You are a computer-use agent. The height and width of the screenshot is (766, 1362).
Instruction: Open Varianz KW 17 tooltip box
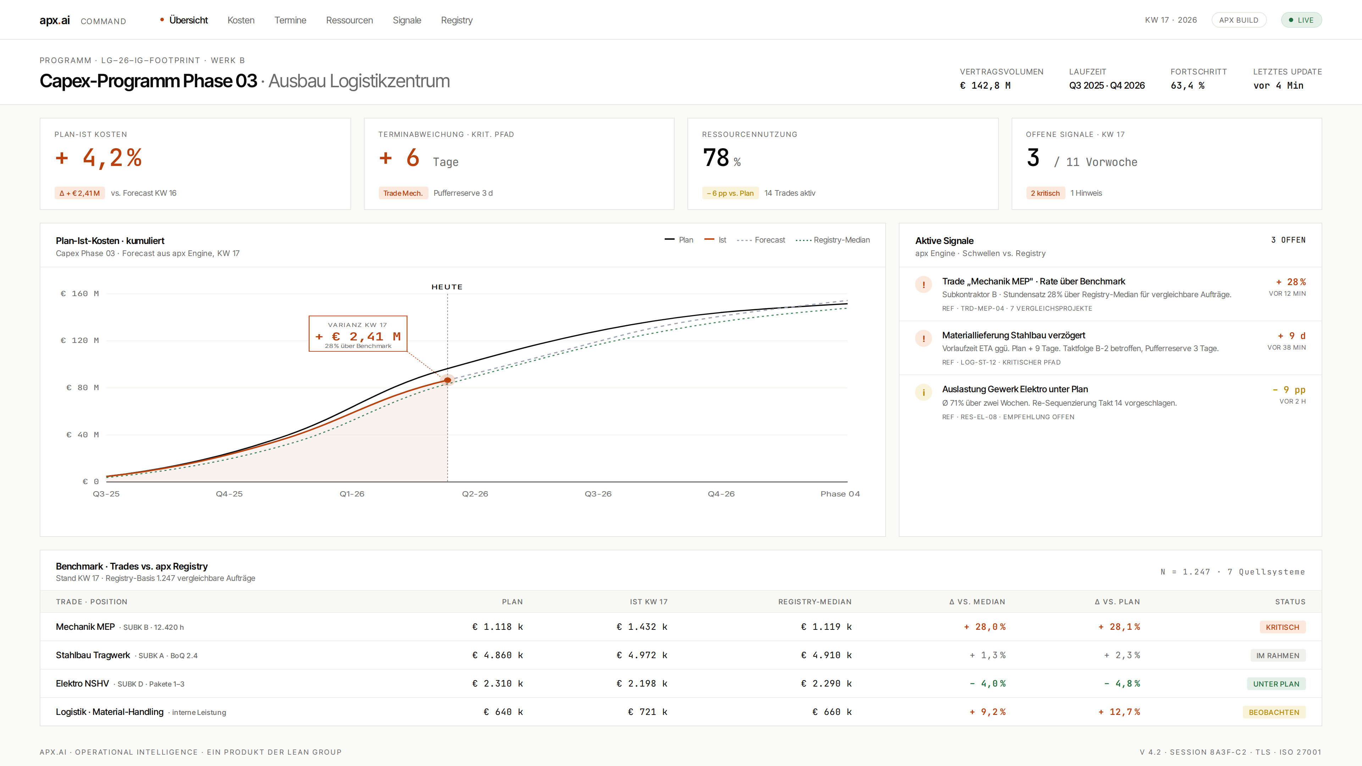click(358, 334)
